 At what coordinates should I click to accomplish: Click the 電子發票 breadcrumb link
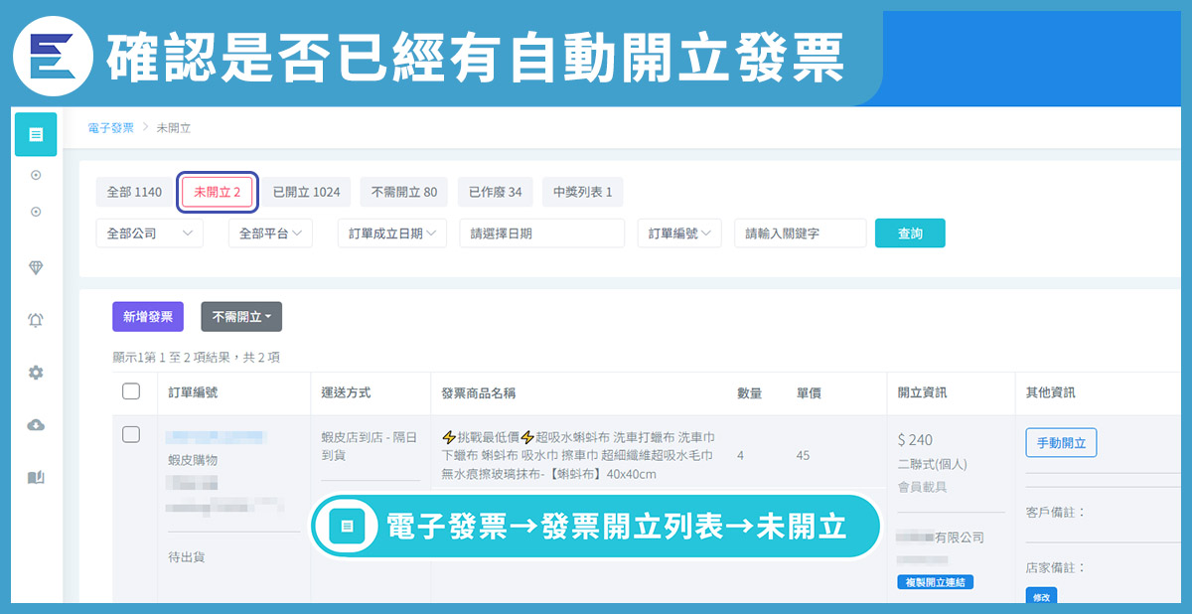(110, 127)
